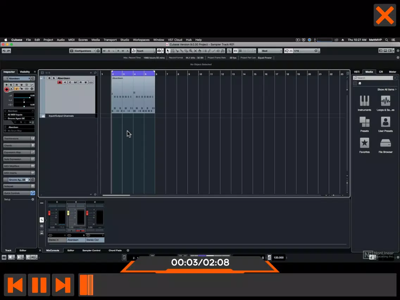Expand Quick Controls inspector section
400x300 pixels.
click(x=19, y=193)
